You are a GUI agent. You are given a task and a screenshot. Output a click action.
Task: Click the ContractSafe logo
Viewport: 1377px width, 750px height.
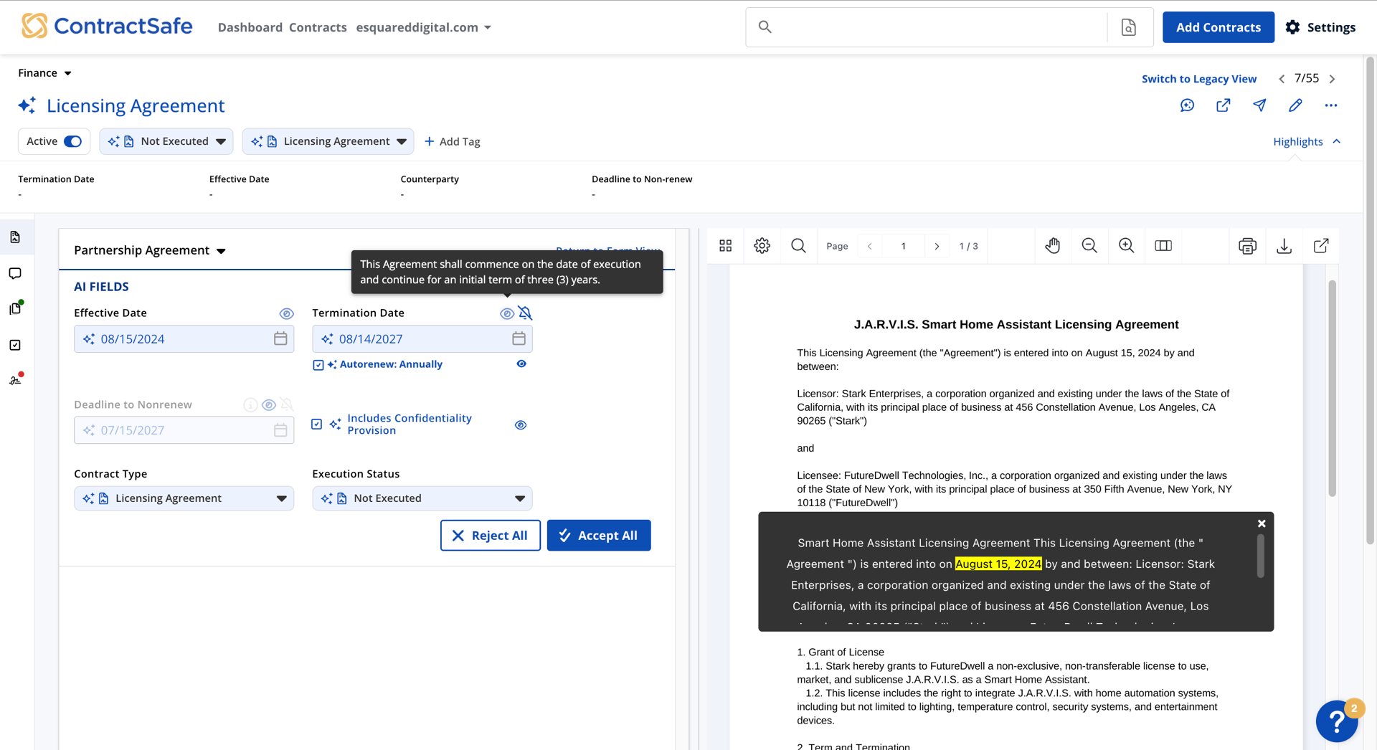point(107,26)
